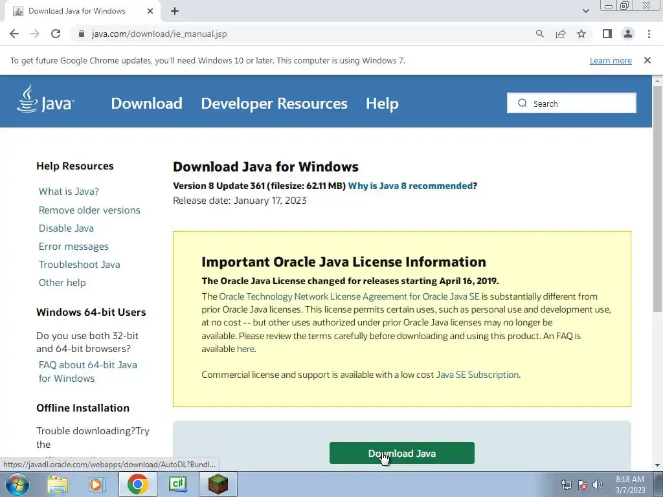Go back with the browser back arrow

coord(14,34)
